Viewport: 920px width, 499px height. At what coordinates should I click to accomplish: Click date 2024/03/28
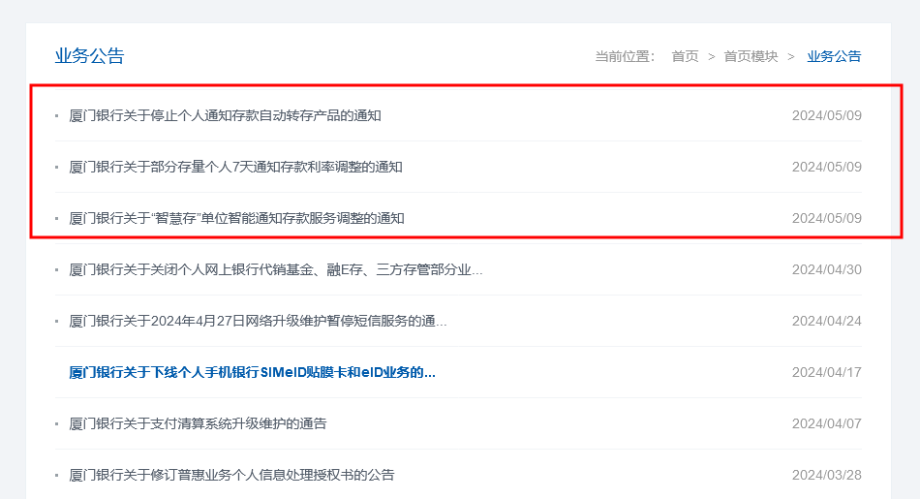(x=827, y=475)
